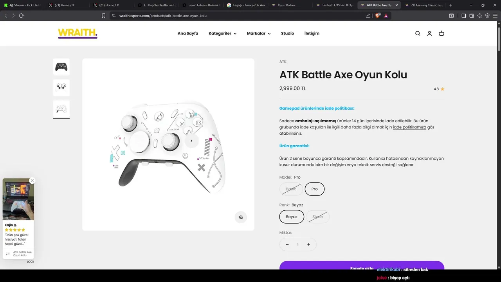Select the Pro model option

coord(315,189)
